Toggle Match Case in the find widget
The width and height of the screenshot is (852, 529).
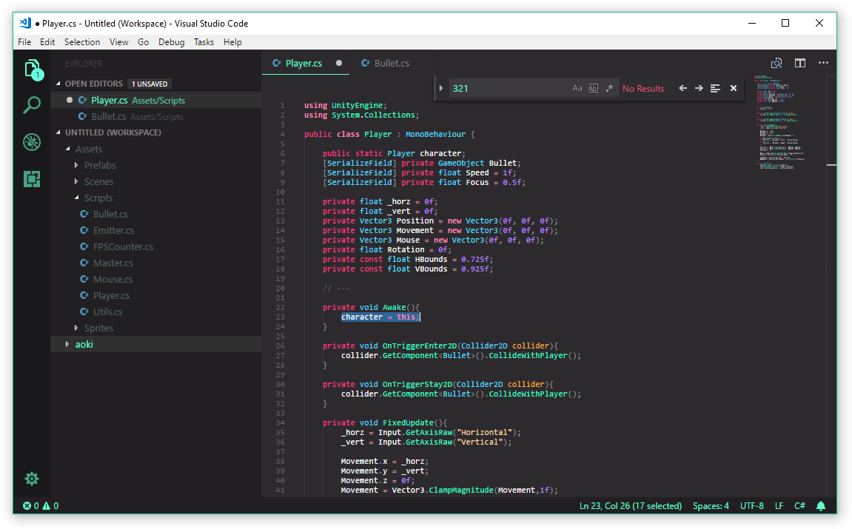577,88
